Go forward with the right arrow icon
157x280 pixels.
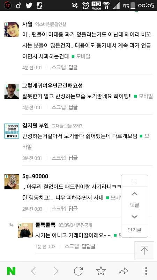(56, 271)
